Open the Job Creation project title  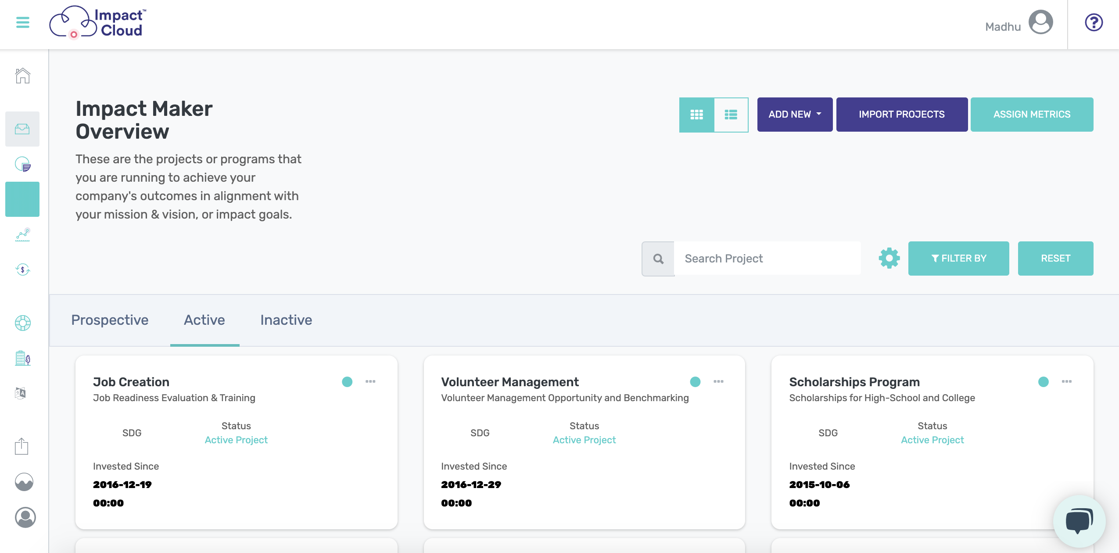[131, 382]
